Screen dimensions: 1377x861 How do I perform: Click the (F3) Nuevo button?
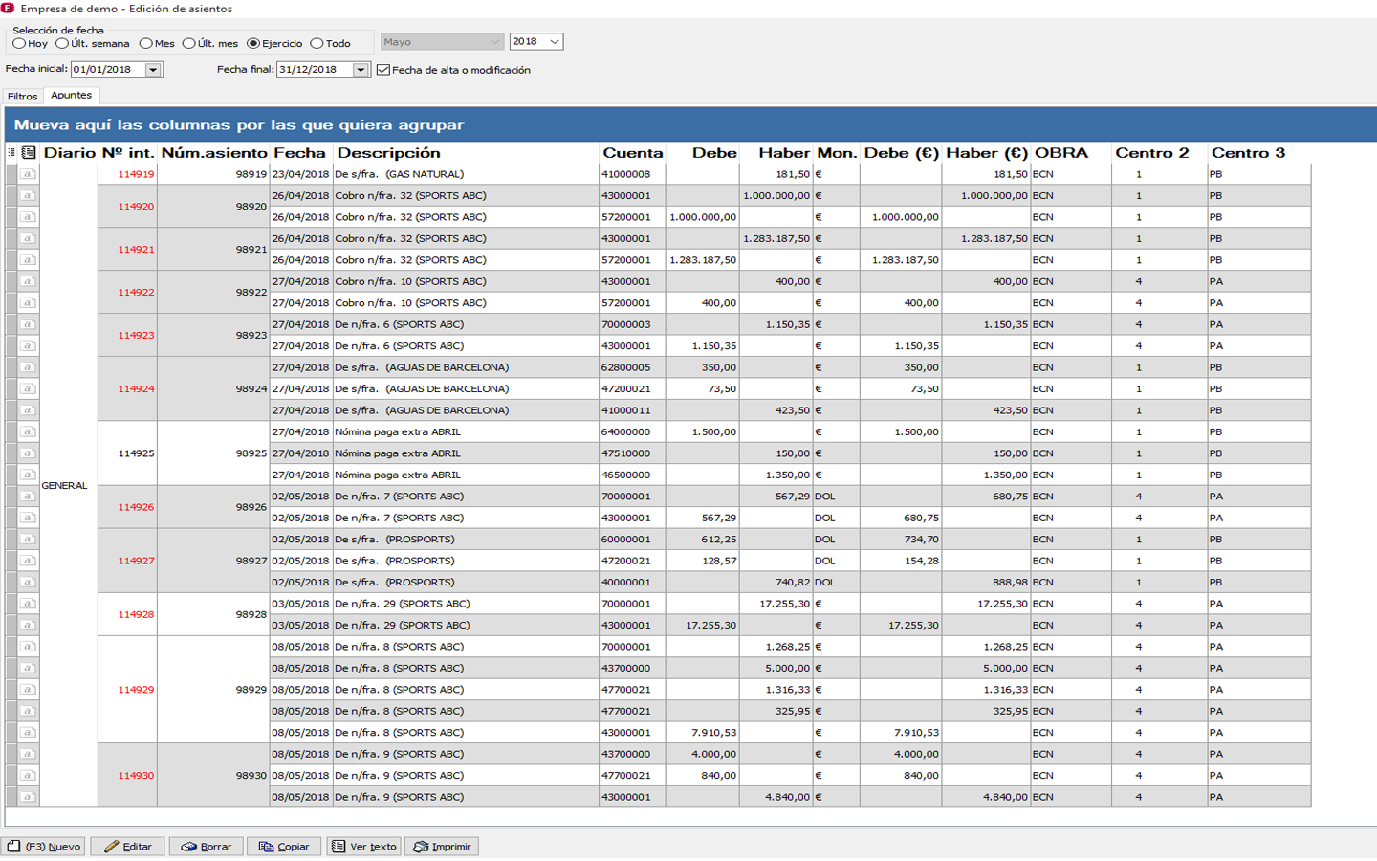(x=43, y=847)
